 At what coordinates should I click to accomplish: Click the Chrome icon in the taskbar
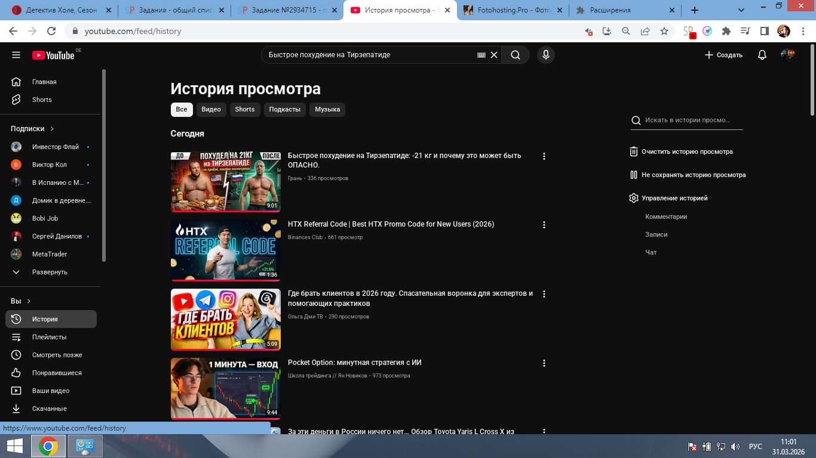pos(48,446)
